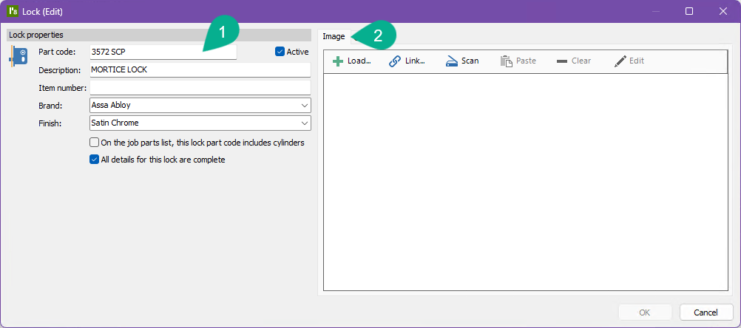
Task: Click the Cancel button
Action: point(706,312)
